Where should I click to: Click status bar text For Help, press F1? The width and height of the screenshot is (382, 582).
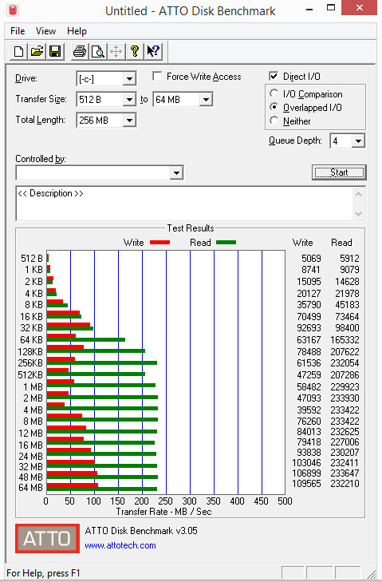43,572
